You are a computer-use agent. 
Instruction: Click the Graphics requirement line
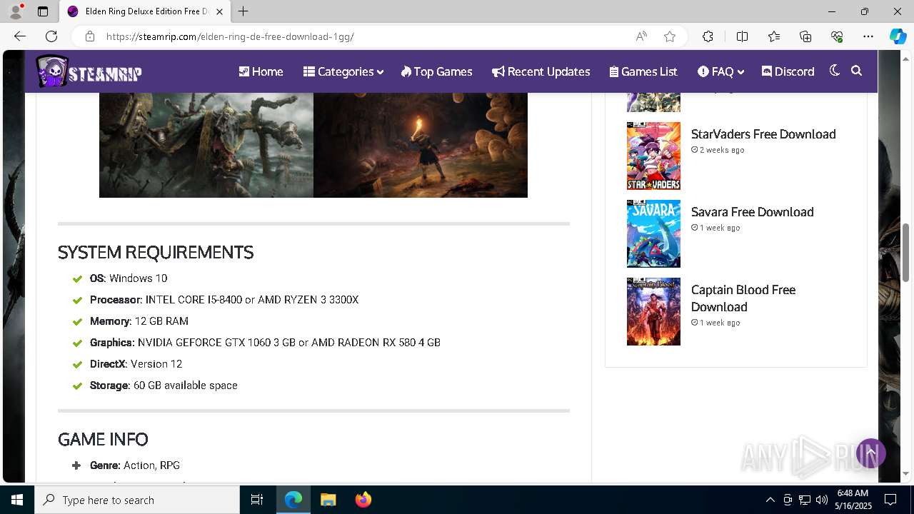265,343
